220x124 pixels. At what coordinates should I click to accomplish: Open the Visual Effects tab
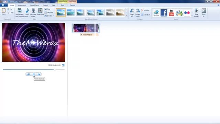(34, 5)
